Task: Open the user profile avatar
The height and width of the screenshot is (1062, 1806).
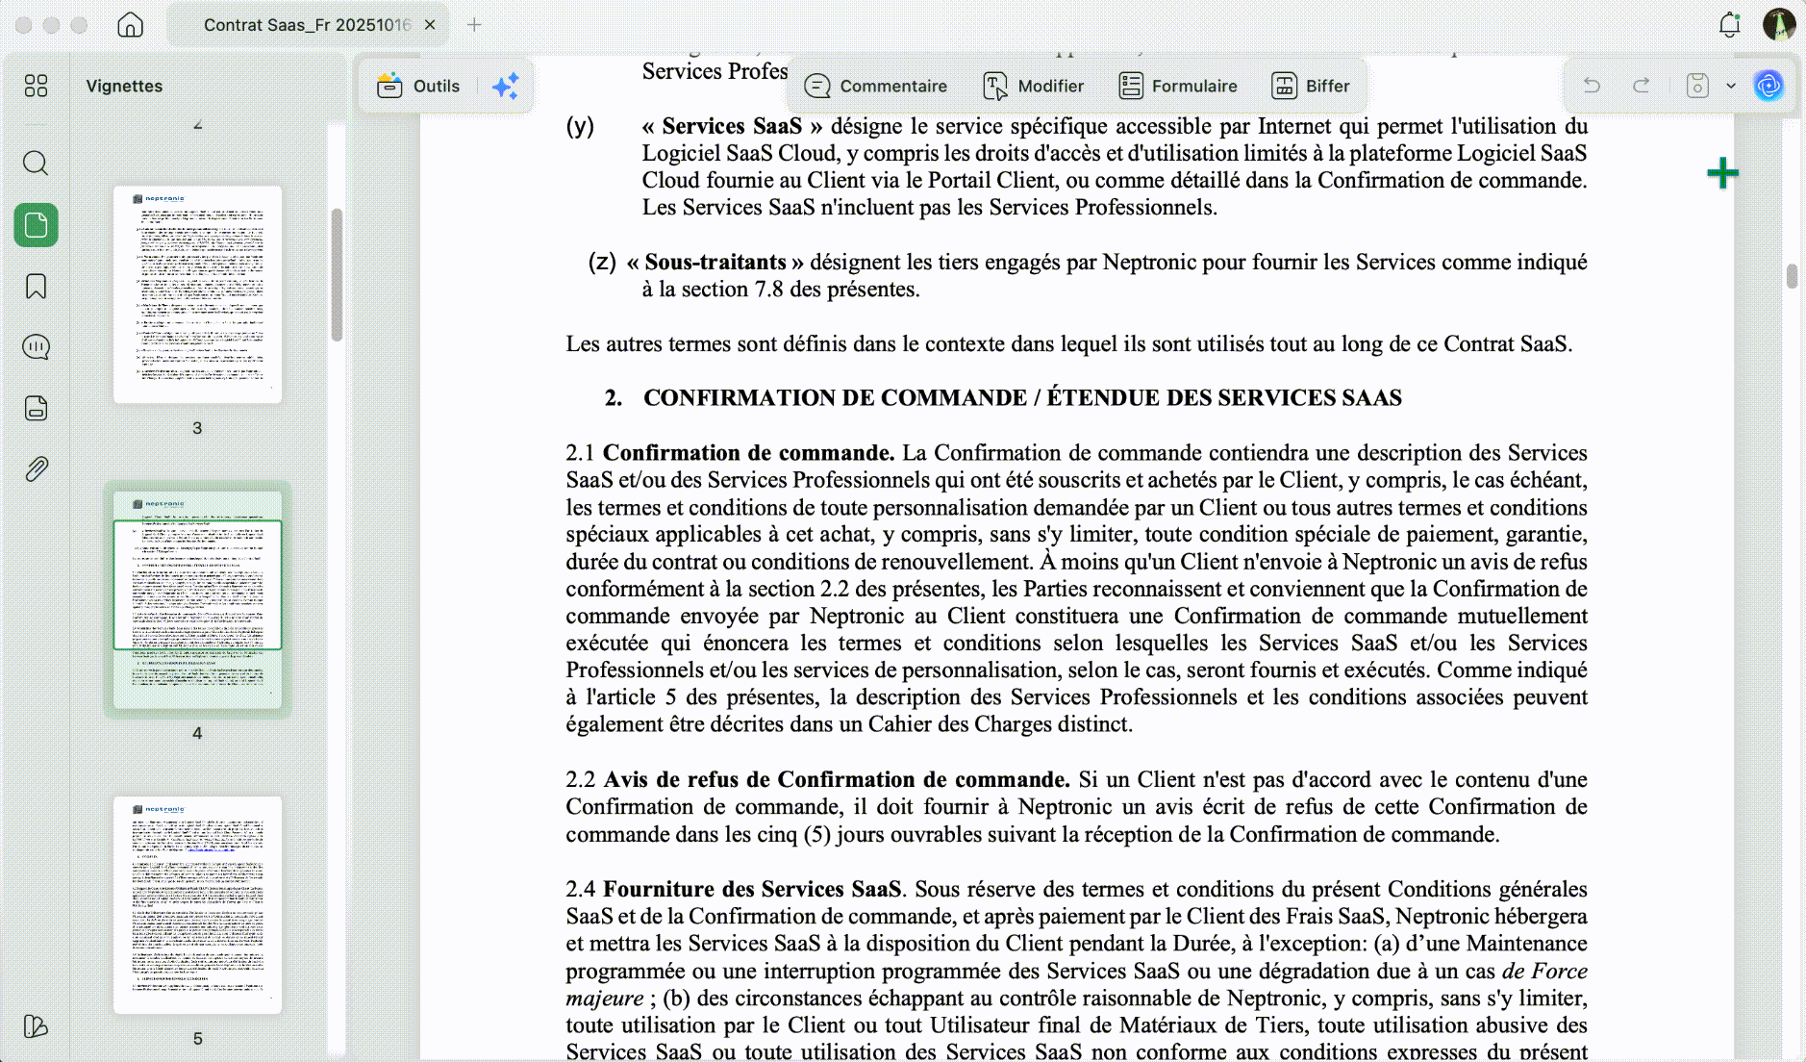Action: (1779, 24)
